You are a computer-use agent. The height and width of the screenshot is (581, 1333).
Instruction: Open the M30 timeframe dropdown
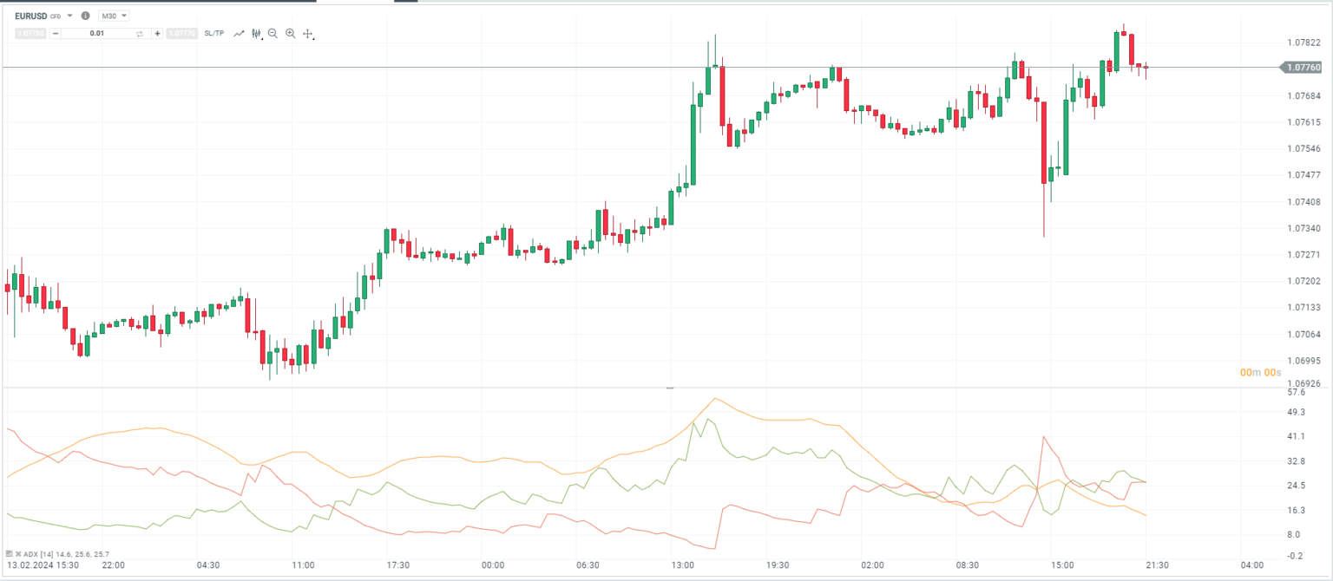coord(114,15)
